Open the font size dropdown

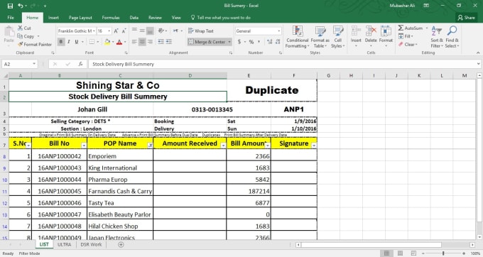tap(109, 31)
